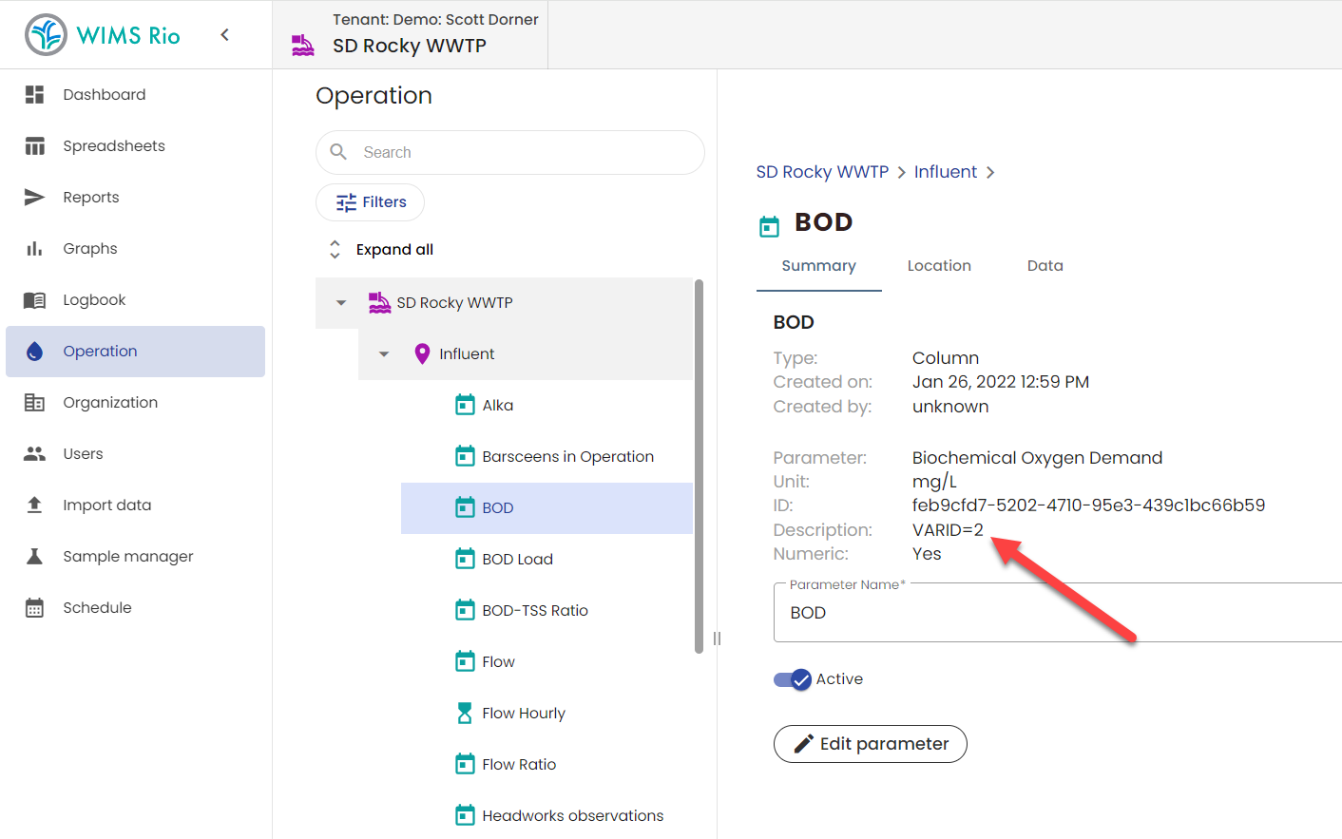This screenshot has height=839, width=1342.
Task: Click the Dashboard icon in sidebar
Action: click(x=35, y=95)
